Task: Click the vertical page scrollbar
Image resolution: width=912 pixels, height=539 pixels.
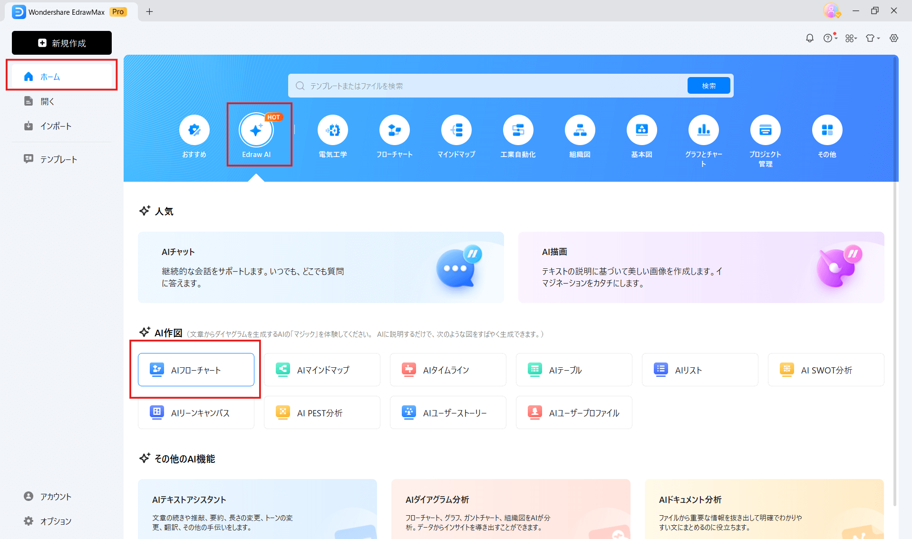Action: 894,281
